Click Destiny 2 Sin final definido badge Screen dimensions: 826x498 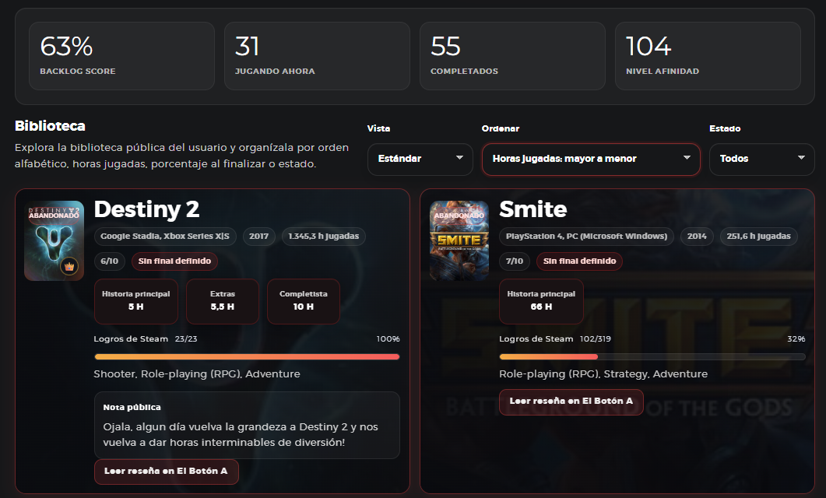click(174, 261)
